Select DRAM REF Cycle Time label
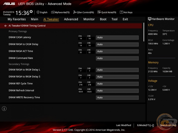178x133 pixels. pyautogui.click(x=21, y=84)
